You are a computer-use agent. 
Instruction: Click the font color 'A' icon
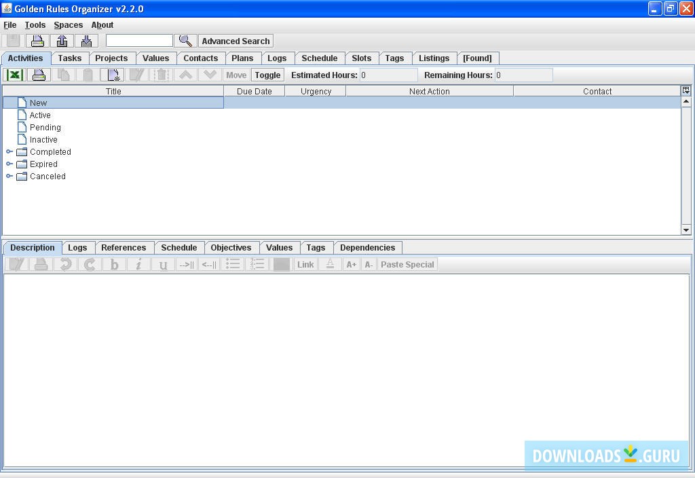(331, 264)
